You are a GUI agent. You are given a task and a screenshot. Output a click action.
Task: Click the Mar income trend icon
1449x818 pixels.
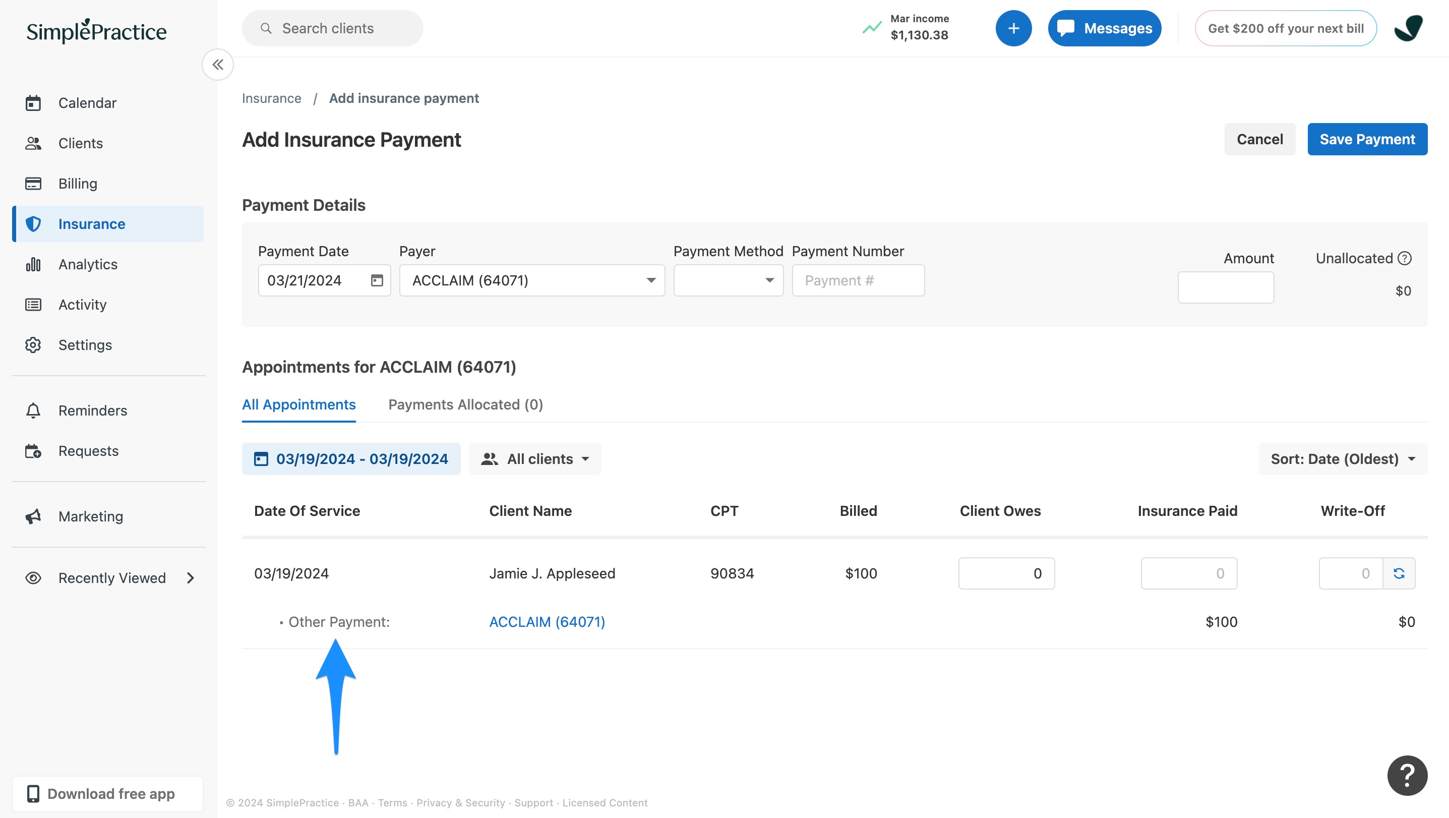click(872, 28)
